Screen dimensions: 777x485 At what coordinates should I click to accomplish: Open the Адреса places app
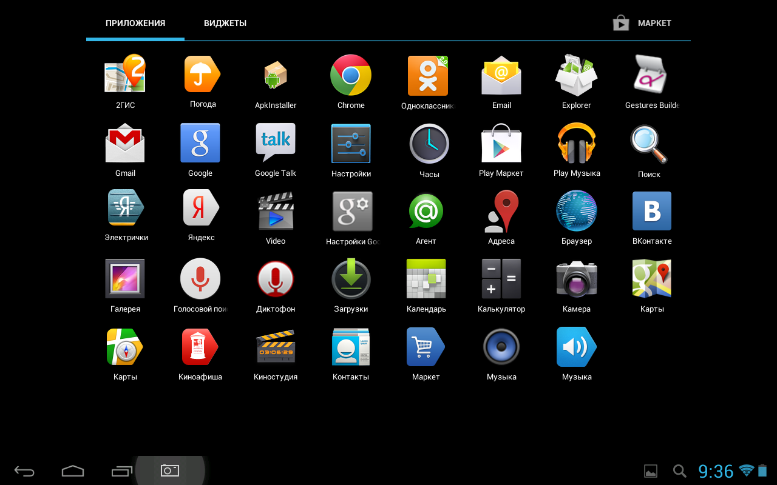(x=501, y=211)
